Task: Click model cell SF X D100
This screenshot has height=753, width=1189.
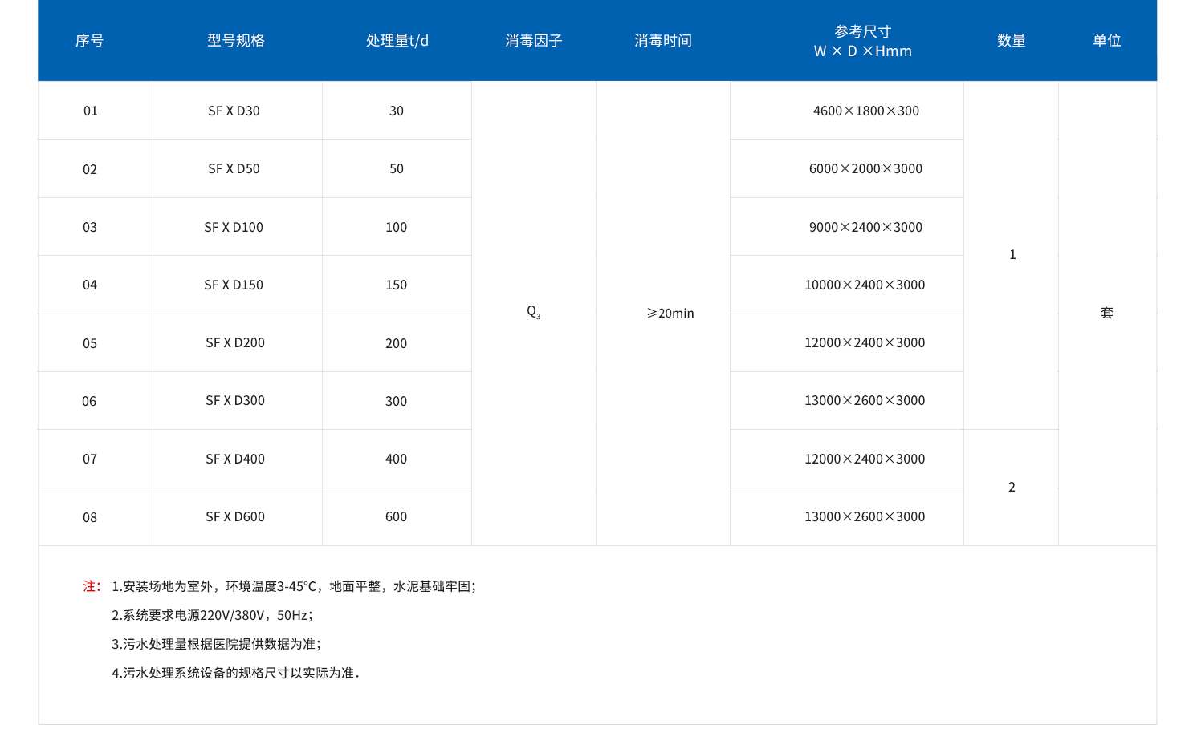Action: [234, 228]
